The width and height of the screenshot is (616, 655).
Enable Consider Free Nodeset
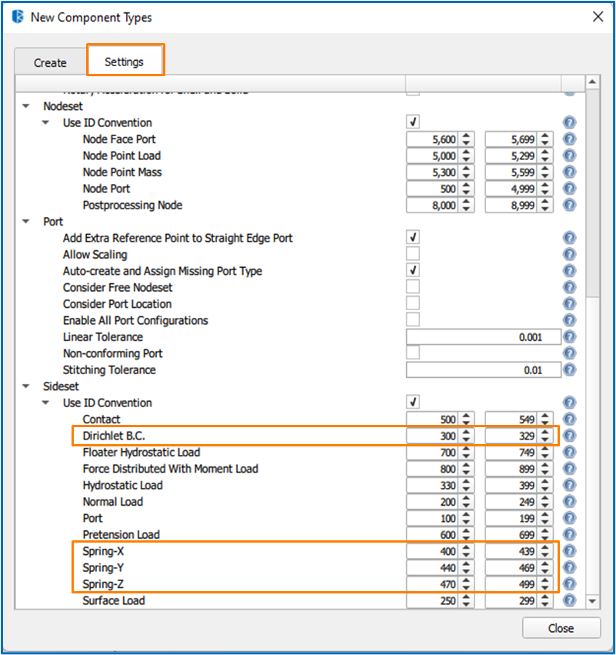413,286
